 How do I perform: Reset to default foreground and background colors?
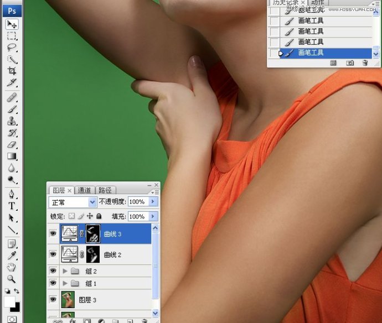click(x=7, y=291)
